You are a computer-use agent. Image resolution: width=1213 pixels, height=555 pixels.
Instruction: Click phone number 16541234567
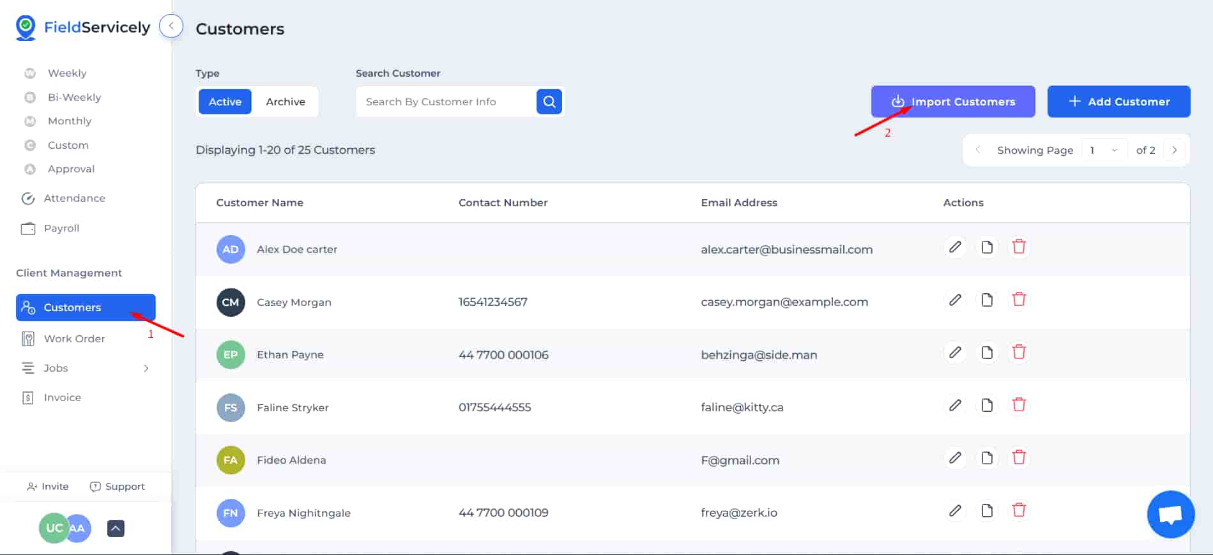(493, 302)
